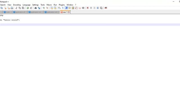This screenshot has width=180, height=101.
Task: Click the Zoom Out toolbar icon
Action: 47,8
